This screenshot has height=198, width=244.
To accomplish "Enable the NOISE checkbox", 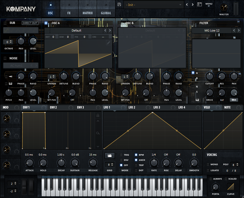I will pos(5,58).
